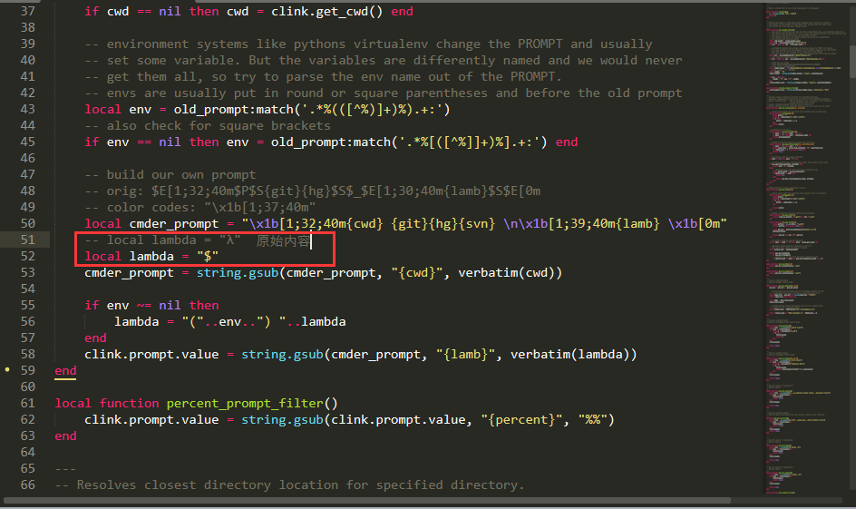Click the 'end' keyword on line 57
856x509 pixels.
point(95,338)
